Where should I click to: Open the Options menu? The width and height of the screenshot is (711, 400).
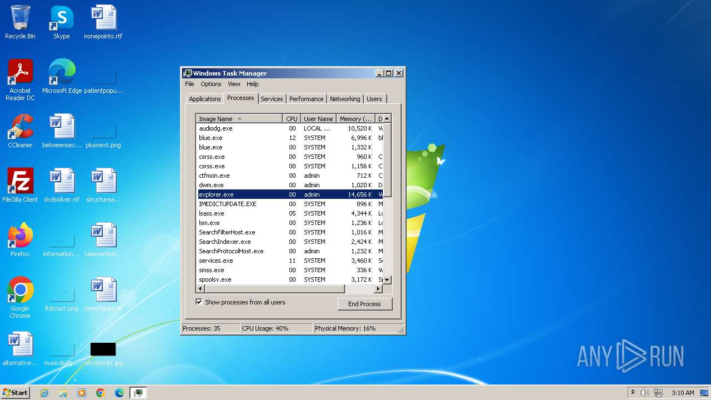[x=211, y=84]
